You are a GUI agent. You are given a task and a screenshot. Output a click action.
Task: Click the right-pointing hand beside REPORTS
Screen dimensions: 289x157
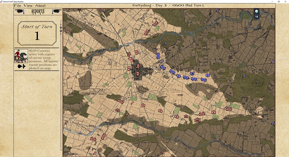57,11
